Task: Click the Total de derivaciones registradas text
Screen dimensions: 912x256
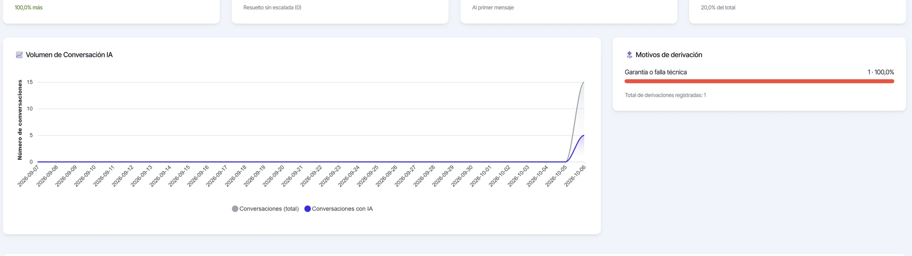Action: point(665,95)
